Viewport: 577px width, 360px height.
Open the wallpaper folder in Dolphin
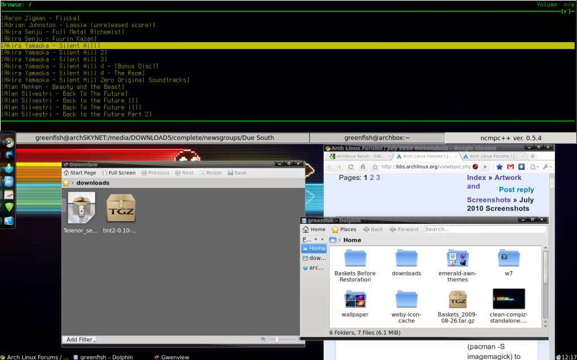[x=355, y=304]
